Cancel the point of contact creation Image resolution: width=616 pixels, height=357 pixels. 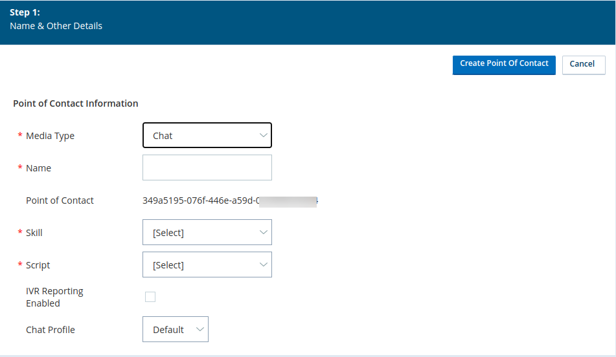coord(584,65)
